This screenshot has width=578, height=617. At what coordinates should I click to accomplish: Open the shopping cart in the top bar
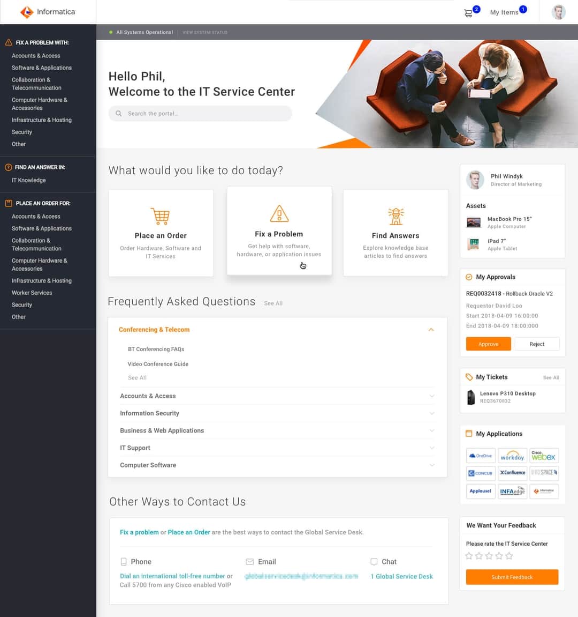coord(467,12)
